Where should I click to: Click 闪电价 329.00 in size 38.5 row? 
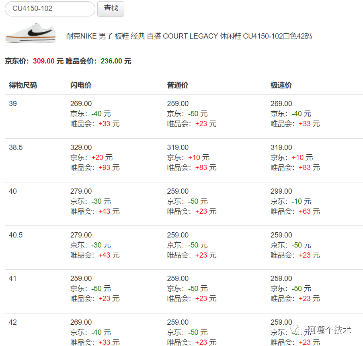click(x=81, y=147)
